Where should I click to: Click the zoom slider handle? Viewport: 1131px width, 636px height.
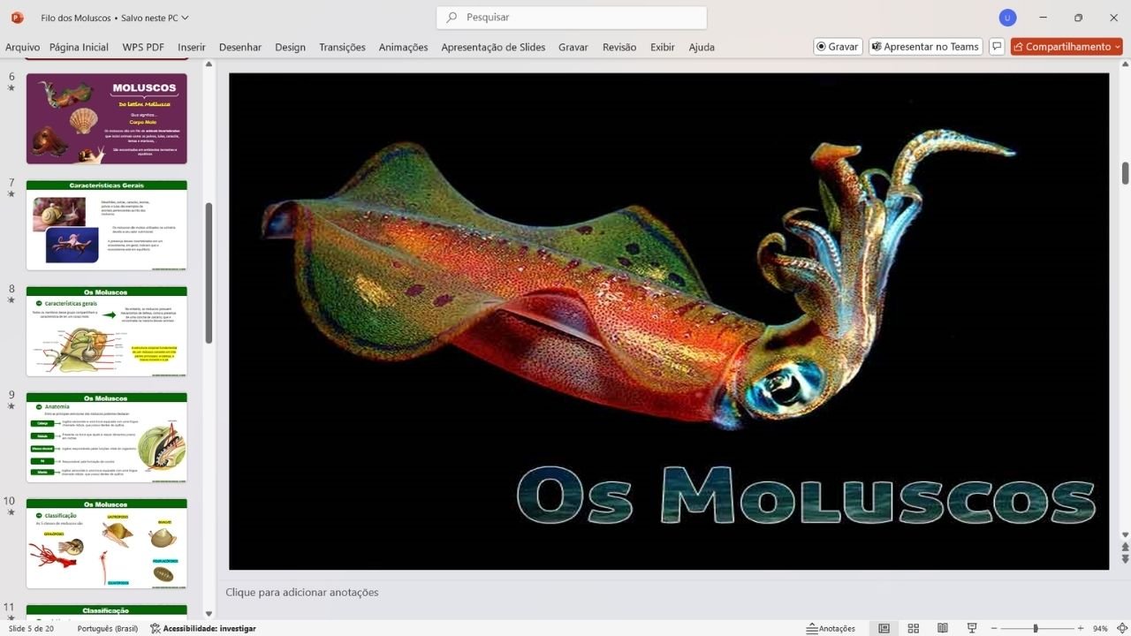pyautogui.click(x=1035, y=629)
